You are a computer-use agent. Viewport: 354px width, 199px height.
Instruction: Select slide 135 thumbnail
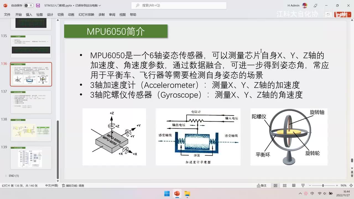pos(31,46)
